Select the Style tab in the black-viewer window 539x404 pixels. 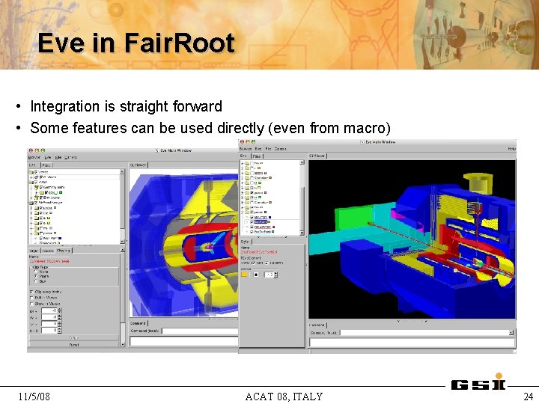pos(246,242)
